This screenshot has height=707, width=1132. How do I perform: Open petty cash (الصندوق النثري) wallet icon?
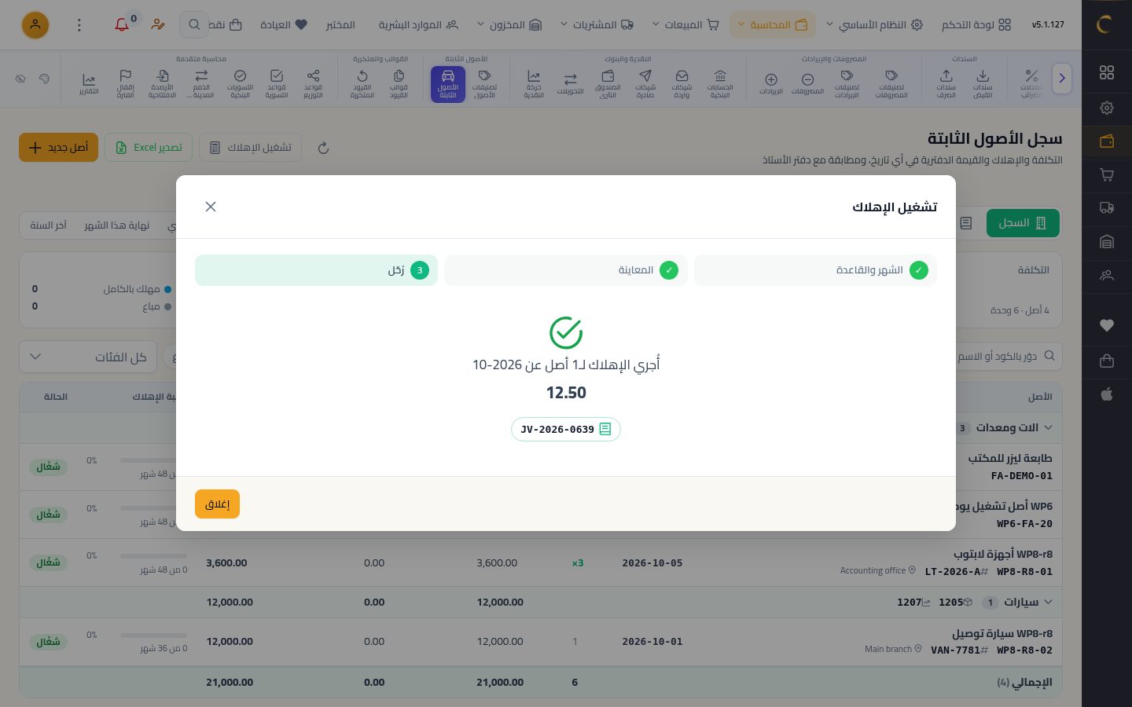click(608, 84)
